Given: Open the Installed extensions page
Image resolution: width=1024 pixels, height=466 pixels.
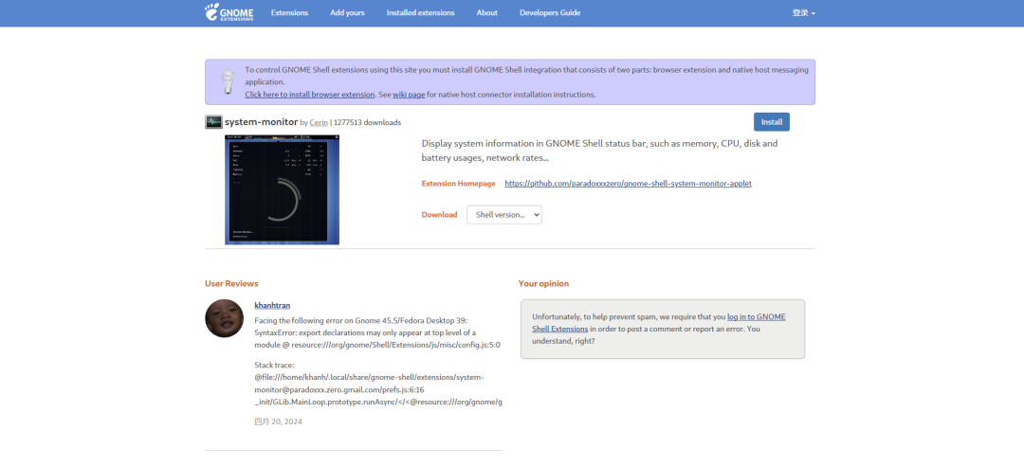Looking at the screenshot, I should pyautogui.click(x=421, y=12).
